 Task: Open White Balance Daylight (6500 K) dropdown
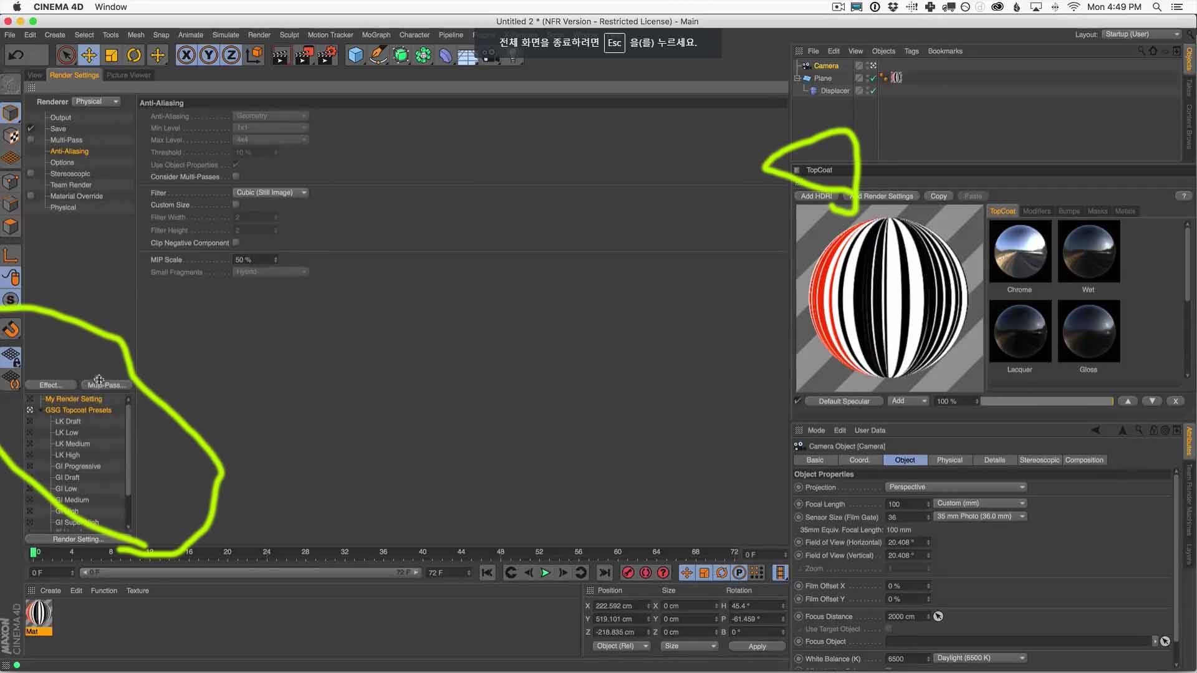tap(979, 658)
